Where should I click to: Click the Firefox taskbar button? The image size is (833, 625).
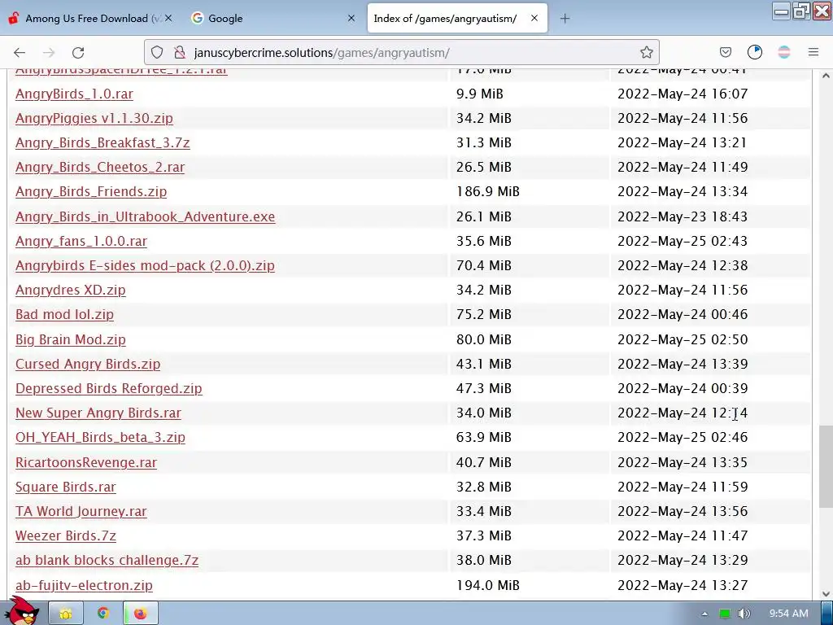click(140, 614)
